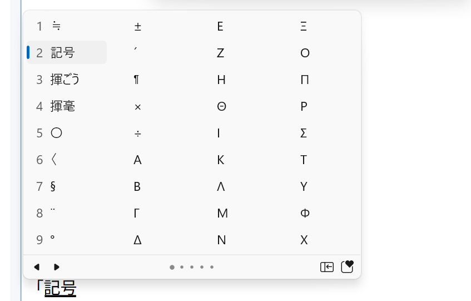Insert the Greek letter Δ

pos(137,240)
